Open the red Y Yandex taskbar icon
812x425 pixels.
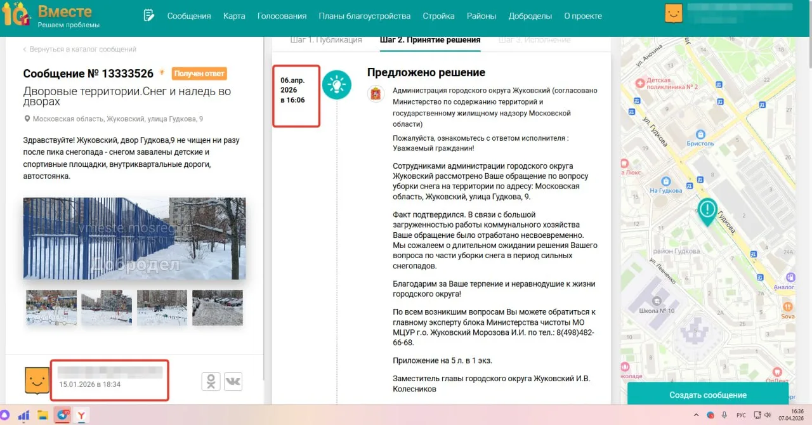[82, 415]
